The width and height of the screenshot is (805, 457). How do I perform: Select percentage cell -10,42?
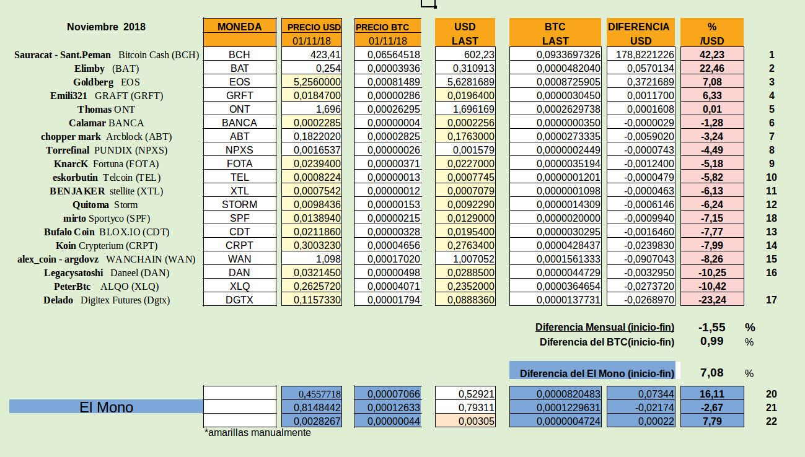pos(712,286)
